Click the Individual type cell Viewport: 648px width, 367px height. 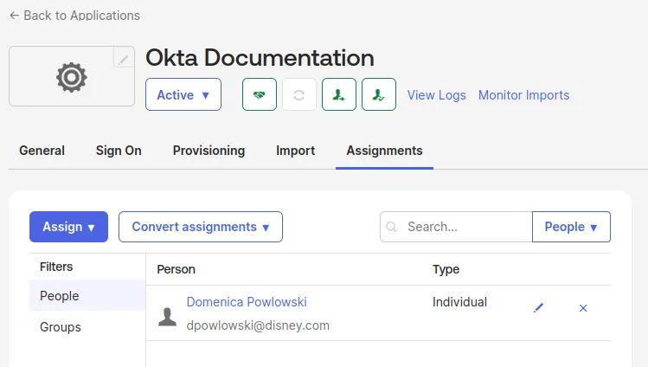pos(459,302)
